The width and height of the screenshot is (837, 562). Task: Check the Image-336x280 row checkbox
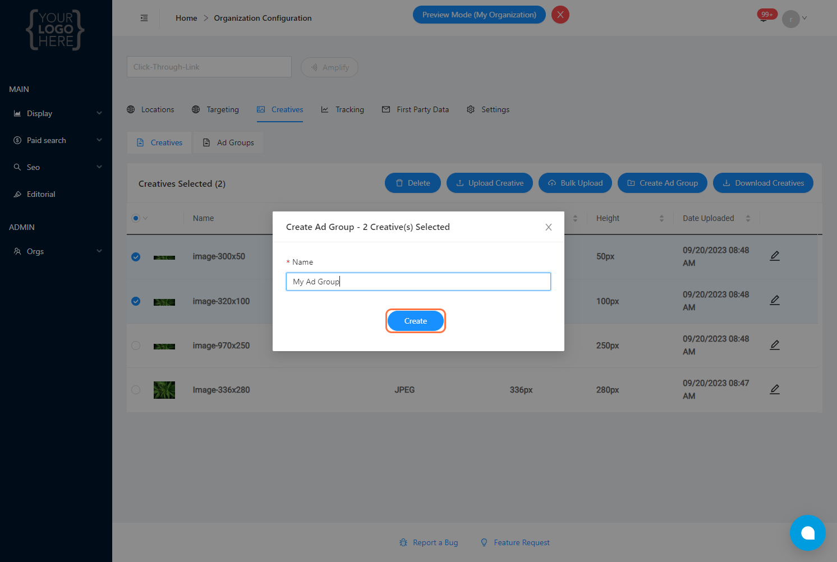[x=136, y=390]
